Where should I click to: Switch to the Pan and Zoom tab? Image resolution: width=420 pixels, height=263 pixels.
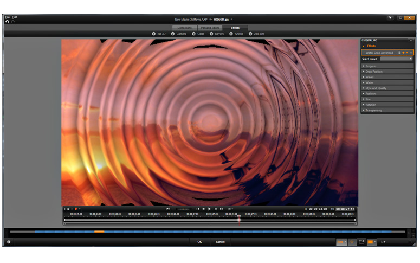click(x=209, y=28)
